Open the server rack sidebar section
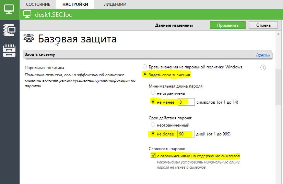283x184 pixels. tap(9, 51)
